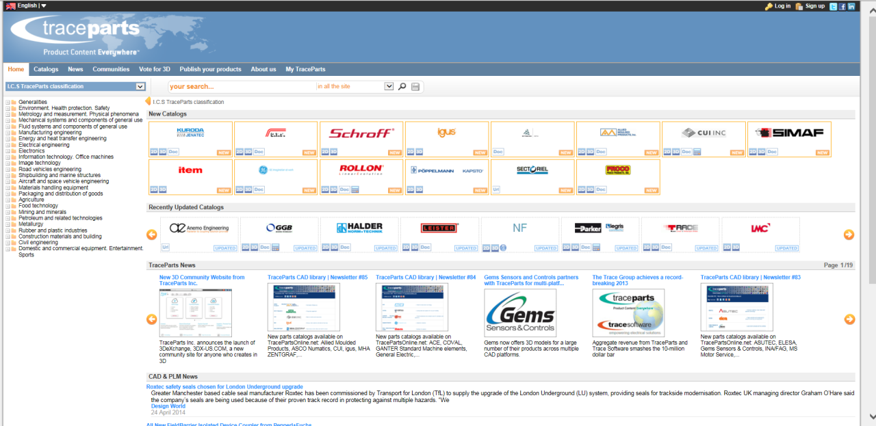Open the SIMAF catalog logo
The height and width of the screenshot is (426, 876).
click(x=788, y=133)
